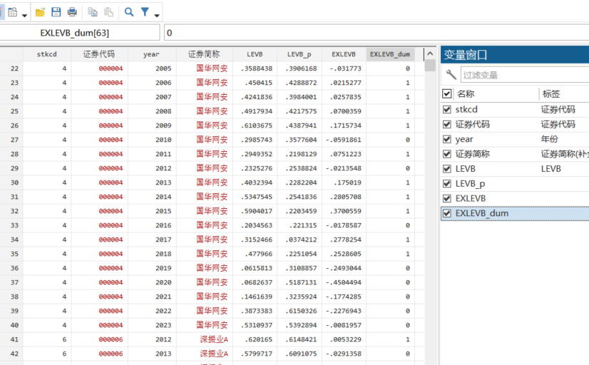Click the data browser grid icon

point(12,12)
